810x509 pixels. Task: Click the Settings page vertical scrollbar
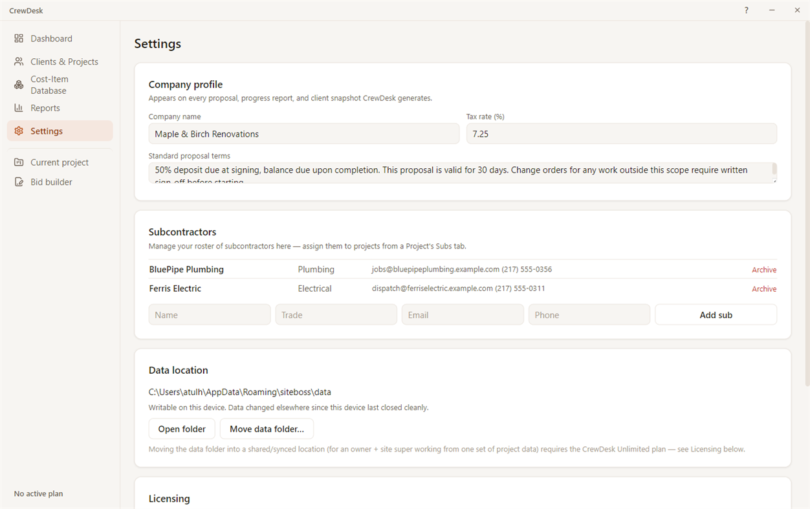tap(806, 204)
